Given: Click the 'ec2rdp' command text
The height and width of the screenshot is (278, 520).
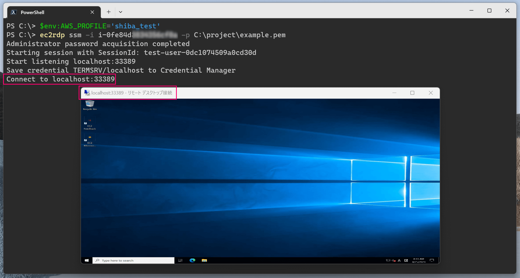Looking at the screenshot, I should click(x=52, y=35).
